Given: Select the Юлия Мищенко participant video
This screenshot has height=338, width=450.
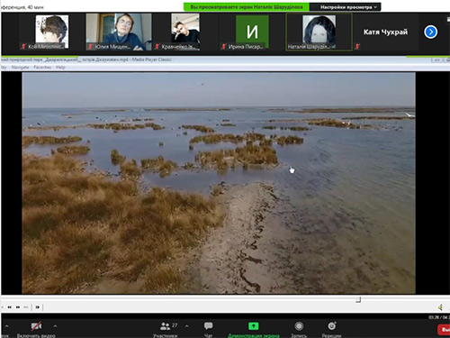Looking at the screenshot, I should tap(119, 32).
